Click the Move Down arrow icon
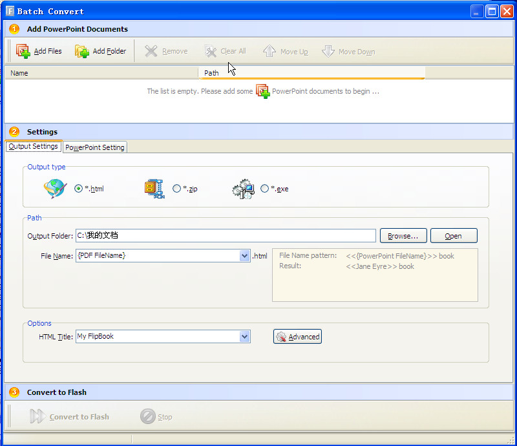Screen dimensions: 517x446 coord(328,51)
